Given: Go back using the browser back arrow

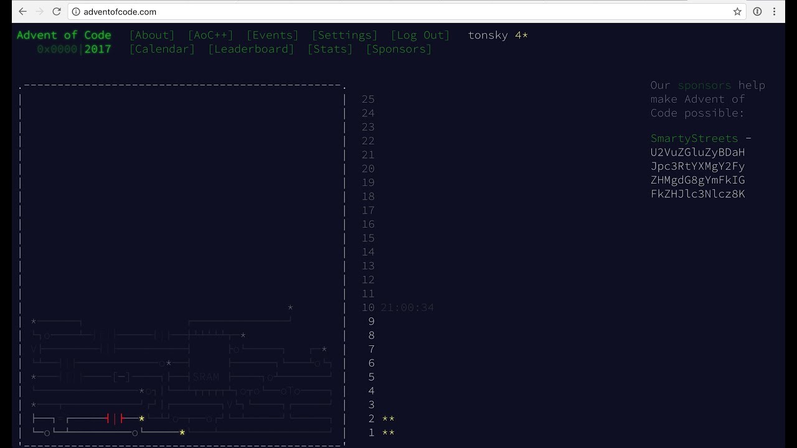Looking at the screenshot, I should click(22, 11).
